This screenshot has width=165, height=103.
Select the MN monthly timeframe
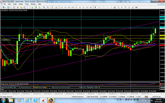point(91,7)
